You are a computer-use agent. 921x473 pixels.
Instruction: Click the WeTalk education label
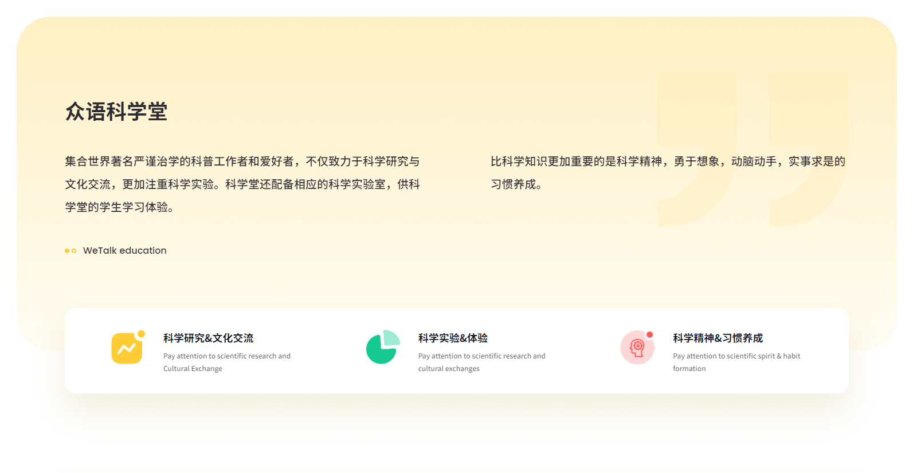(125, 251)
